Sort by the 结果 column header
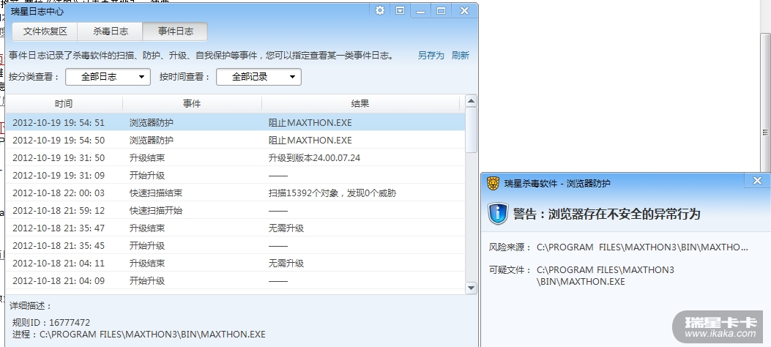 click(360, 104)
